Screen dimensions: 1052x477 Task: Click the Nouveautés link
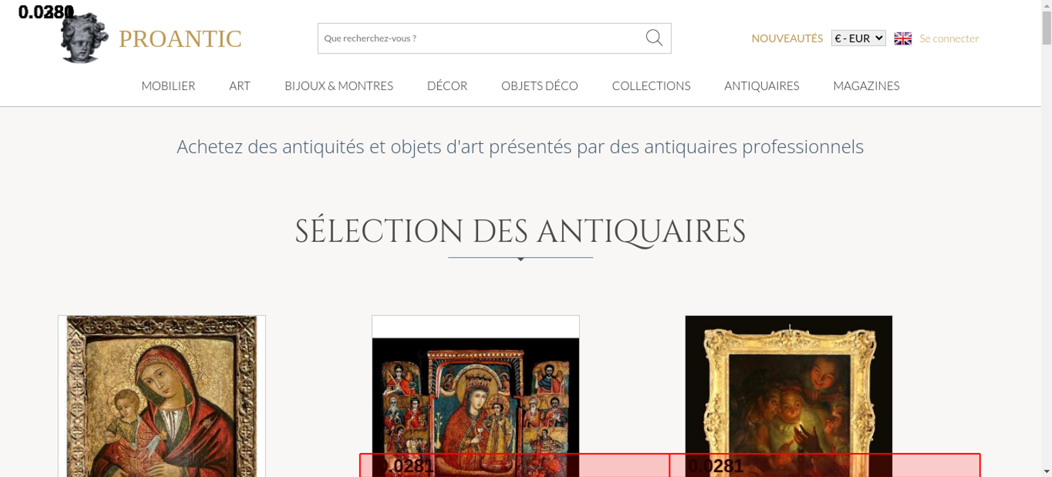(787, 38)
